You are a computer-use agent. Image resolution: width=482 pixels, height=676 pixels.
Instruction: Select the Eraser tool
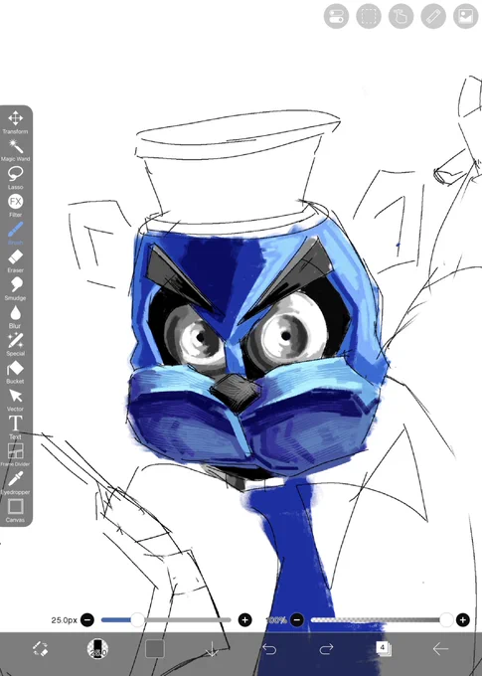(x=16, y=260)
